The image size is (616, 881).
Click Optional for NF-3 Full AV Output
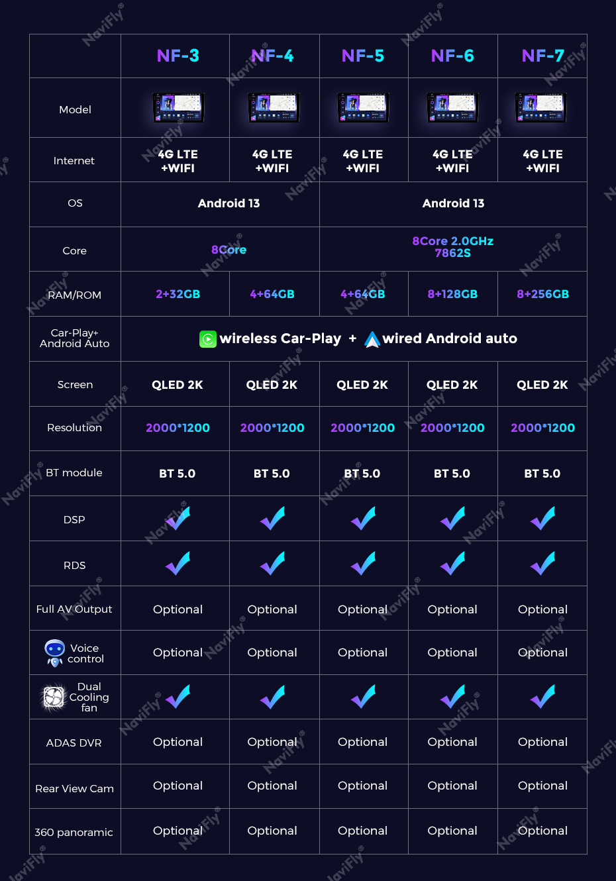coord(178,609)
